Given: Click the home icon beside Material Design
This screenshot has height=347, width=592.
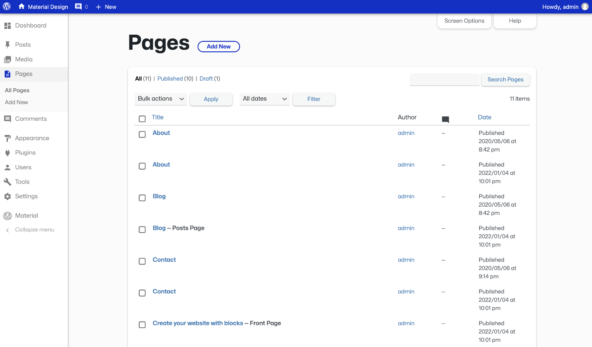Looking at the screenshot, I should pos(22,7).
